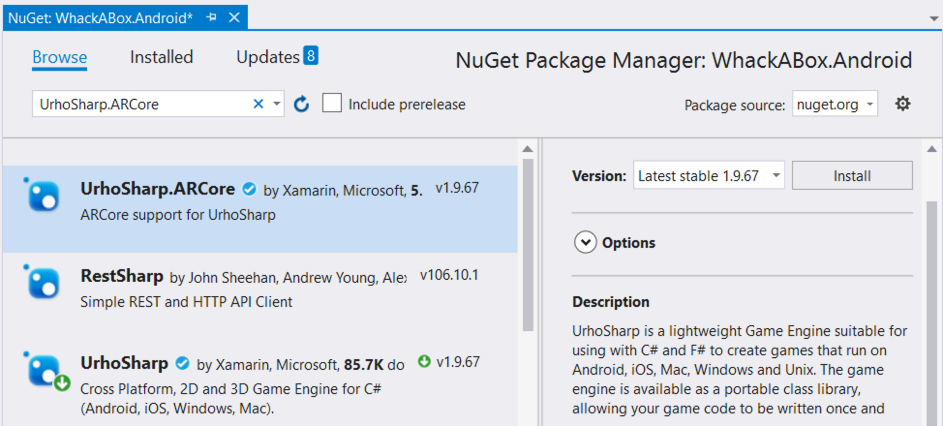Click the by Xamarin, Microsoft author text of UrhoSharp.ARCore
The width and height of the screenshot is (943, 426).
coord(335,191)
